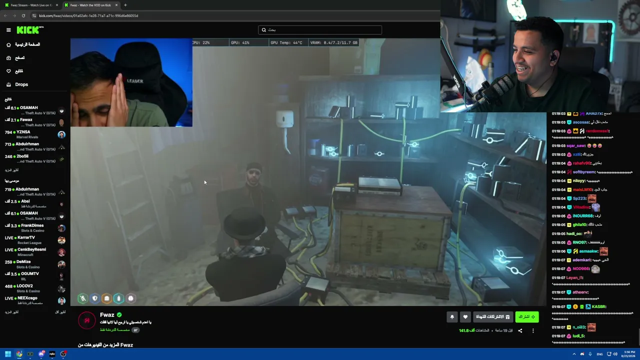Open the Browse sidebar item
Screen dimensions: 640x360
(x=15, y=58)
